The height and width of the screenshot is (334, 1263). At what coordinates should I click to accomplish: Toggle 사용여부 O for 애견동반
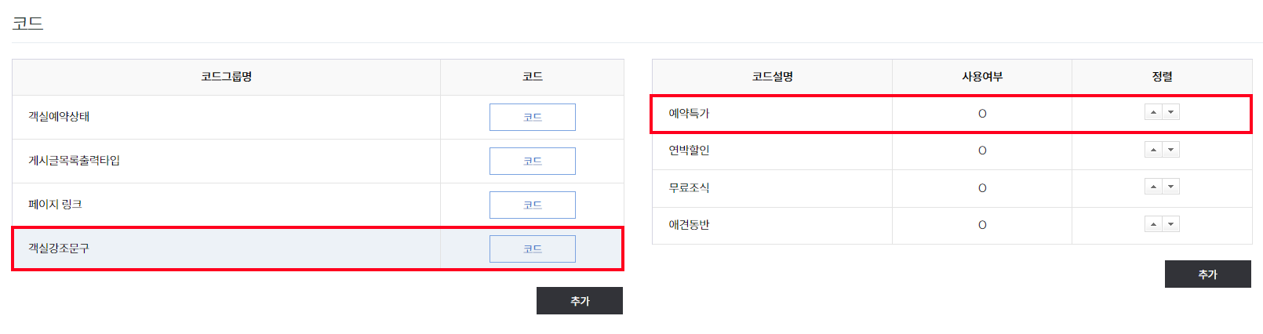click(982, 225)
